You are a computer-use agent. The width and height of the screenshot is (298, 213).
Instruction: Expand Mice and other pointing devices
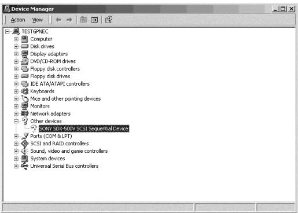[16, 99]
